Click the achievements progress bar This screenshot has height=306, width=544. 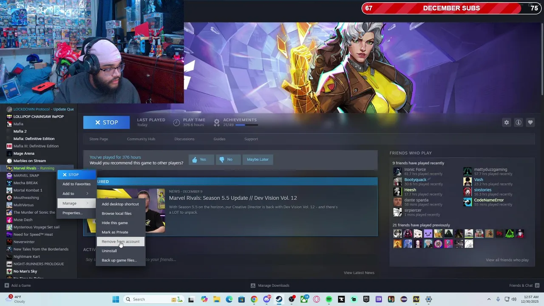(246, 125)
